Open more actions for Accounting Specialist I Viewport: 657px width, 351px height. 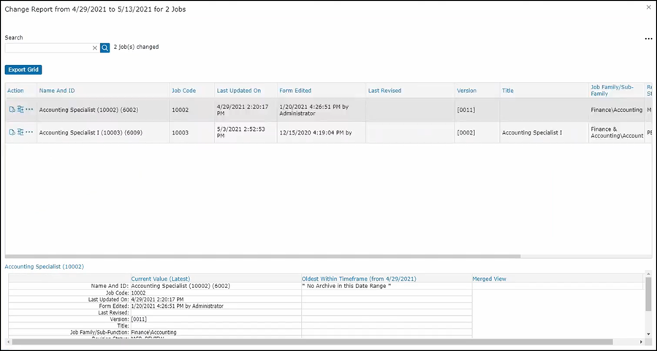(29, 132)
